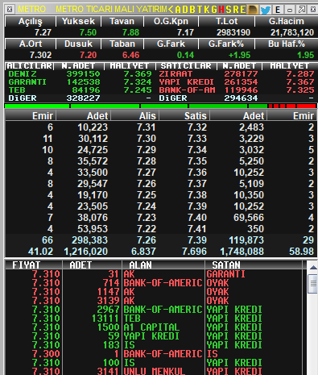Viewport: 318px width, 375px height.
Task: Click the ask price 7.40
Action: pyautogui.click(x=197, y=218)
